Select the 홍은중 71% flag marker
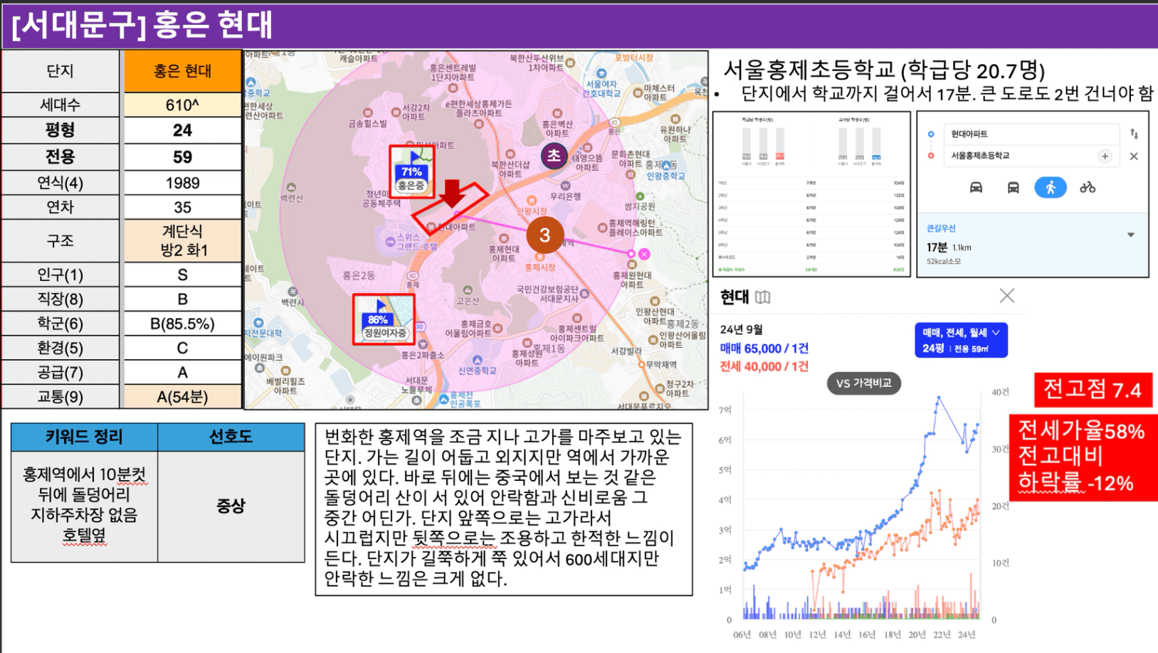Image resolution: width=1158 pixels, height=653 pixels. pyautogui.click(x=411, y=172)
